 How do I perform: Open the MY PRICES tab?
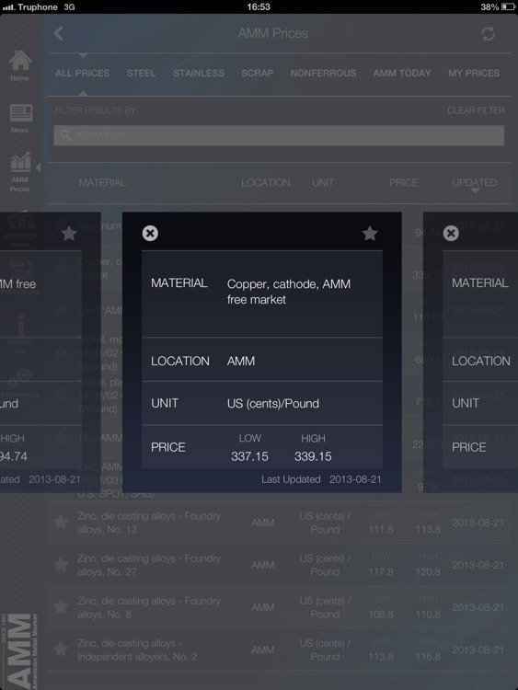pyautogui.click(x=474, y=73)
